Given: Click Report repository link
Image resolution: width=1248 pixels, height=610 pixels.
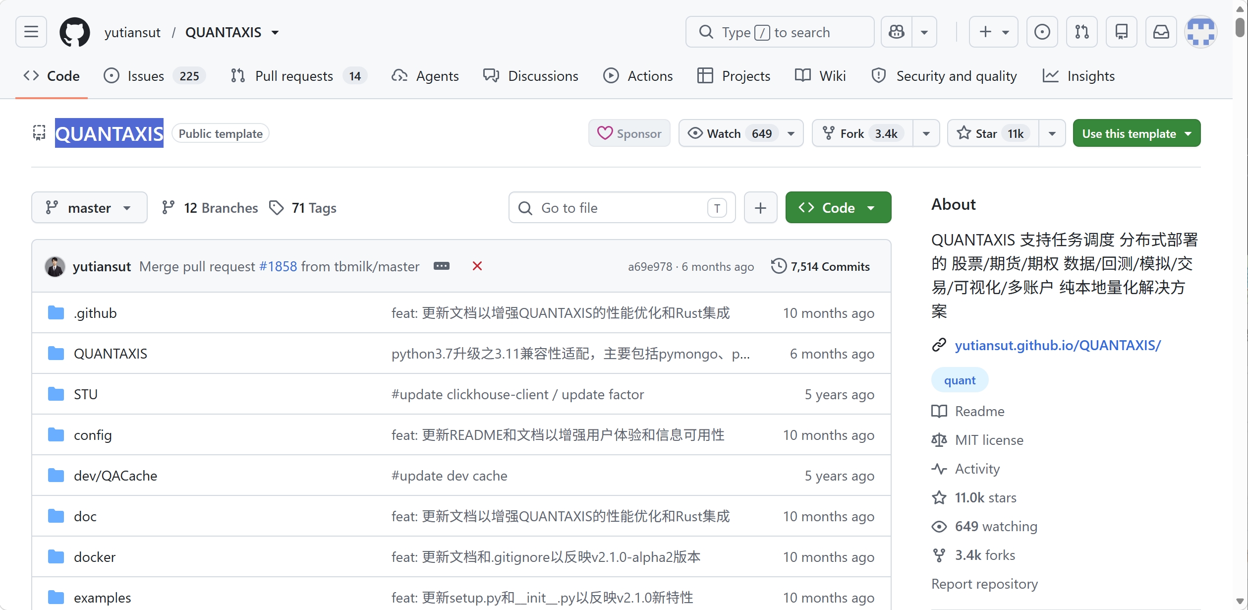Looking at the screenshot, I should pyautogui.click(x=984, y=584).
